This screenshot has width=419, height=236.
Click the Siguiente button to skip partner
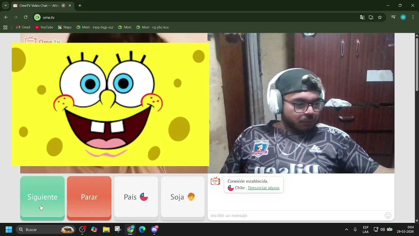[42, 198]
